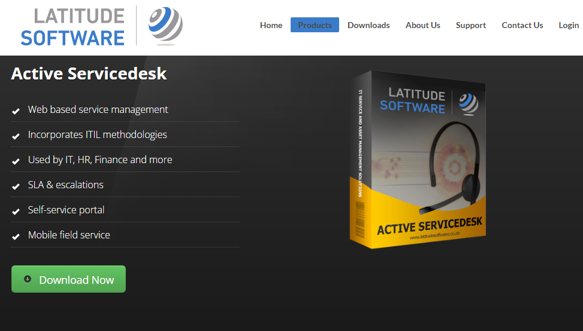Click the green Download Now button
This screenshot has height=331, width=583.
tap(68, 279)
